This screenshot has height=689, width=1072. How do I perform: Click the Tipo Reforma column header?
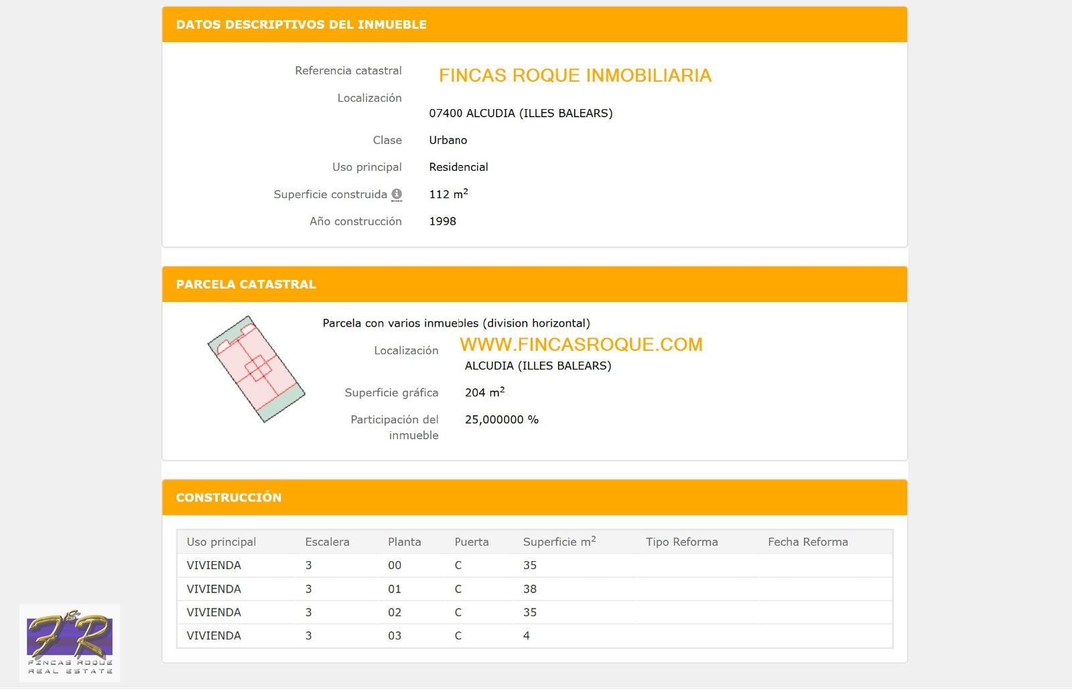[x=682, y=542]
